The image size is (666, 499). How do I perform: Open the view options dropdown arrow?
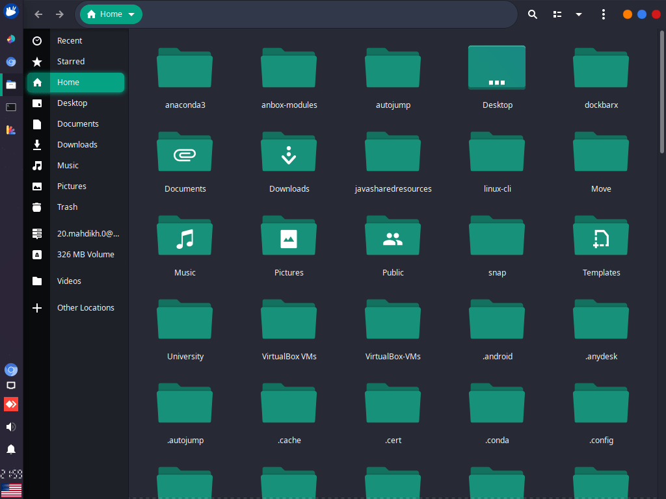point(579,14)
